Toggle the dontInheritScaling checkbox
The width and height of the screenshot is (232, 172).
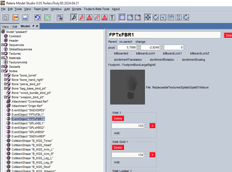[179, 60]
